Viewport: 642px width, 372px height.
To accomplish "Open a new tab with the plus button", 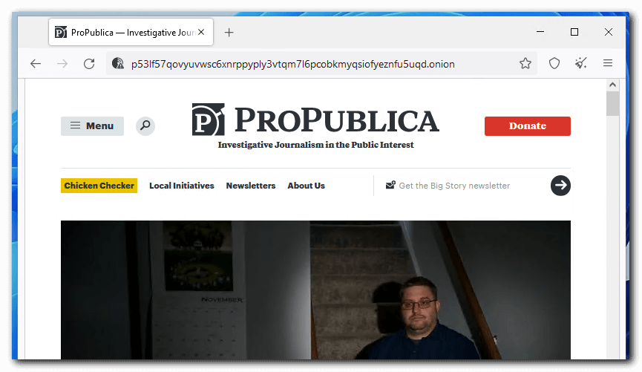I will [x=229, y=33].
